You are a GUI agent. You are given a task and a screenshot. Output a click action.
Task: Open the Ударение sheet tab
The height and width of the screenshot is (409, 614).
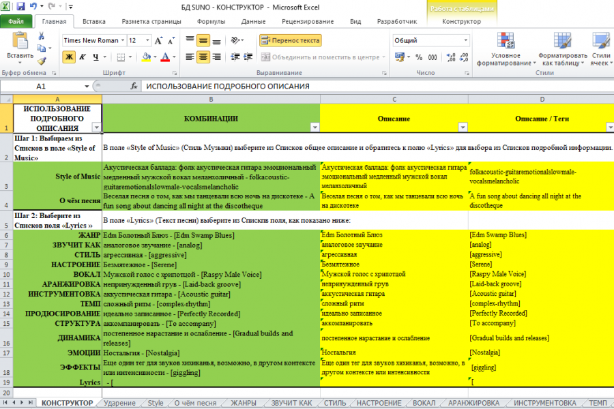(x=119, y=403)
